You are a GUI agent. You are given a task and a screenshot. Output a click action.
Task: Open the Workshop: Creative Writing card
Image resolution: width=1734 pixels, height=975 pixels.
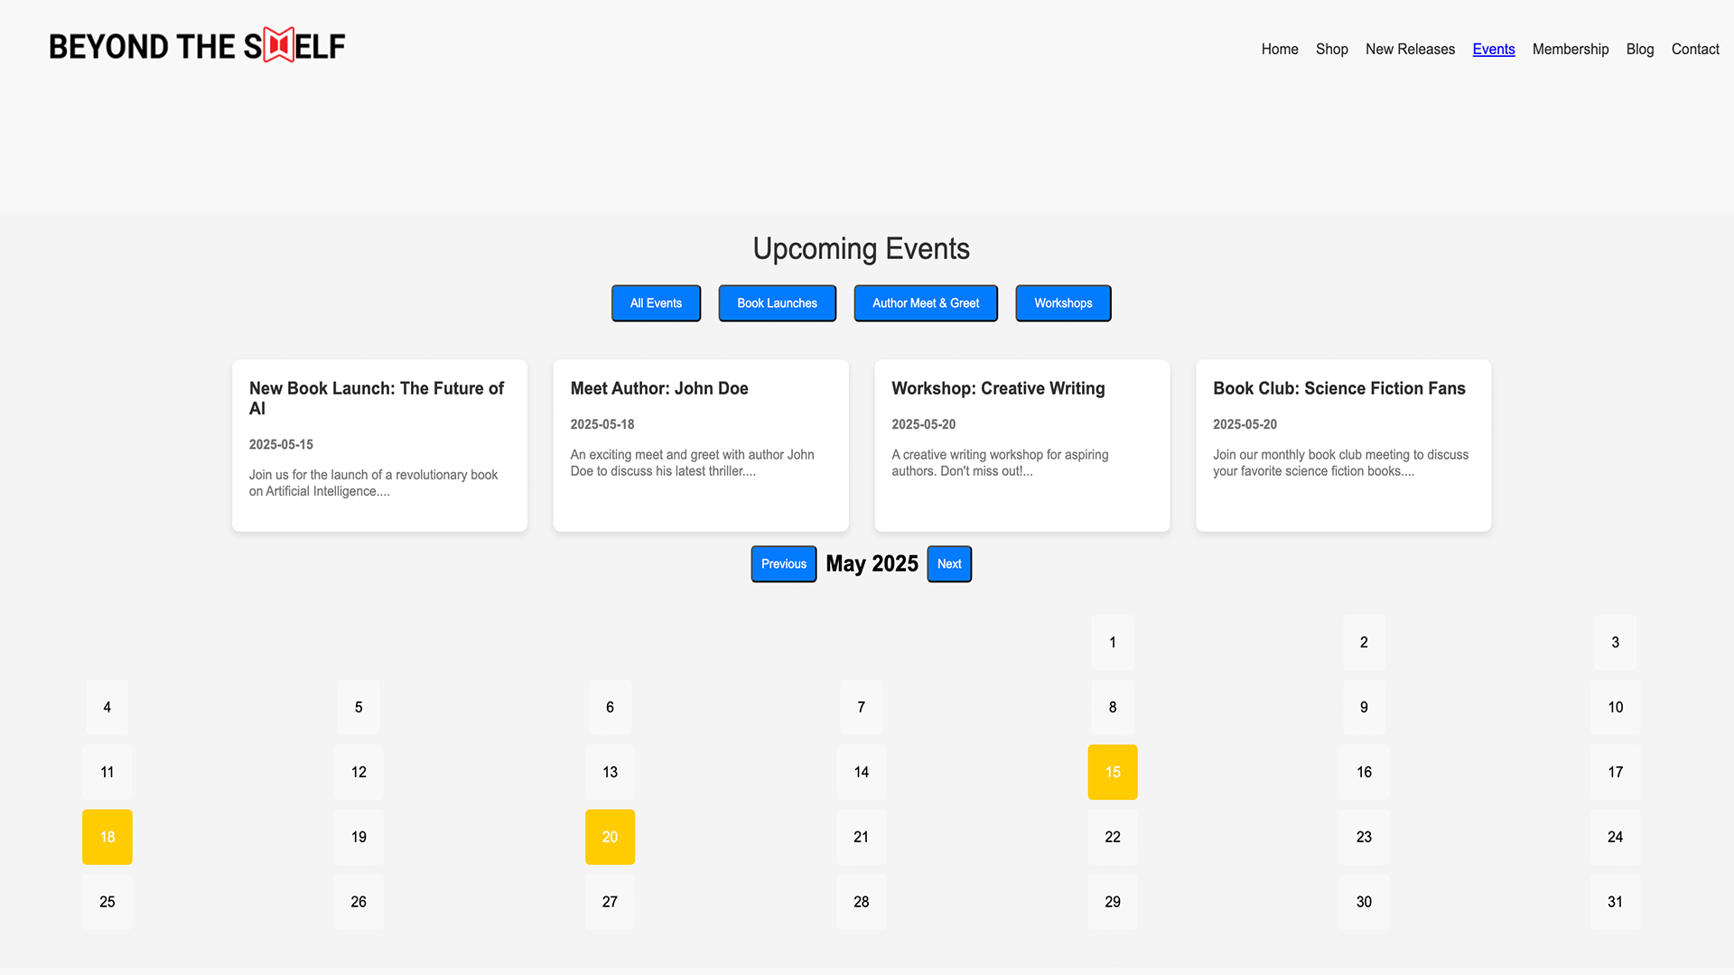(x=1021, y=445)
